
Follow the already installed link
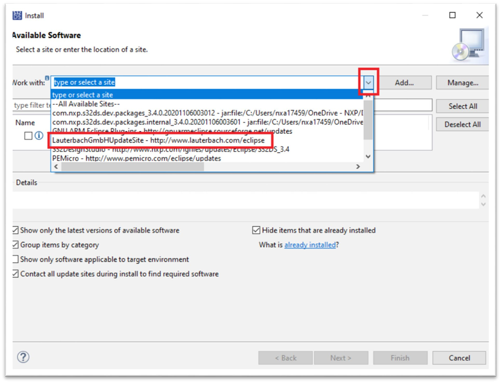coord(310,244)
